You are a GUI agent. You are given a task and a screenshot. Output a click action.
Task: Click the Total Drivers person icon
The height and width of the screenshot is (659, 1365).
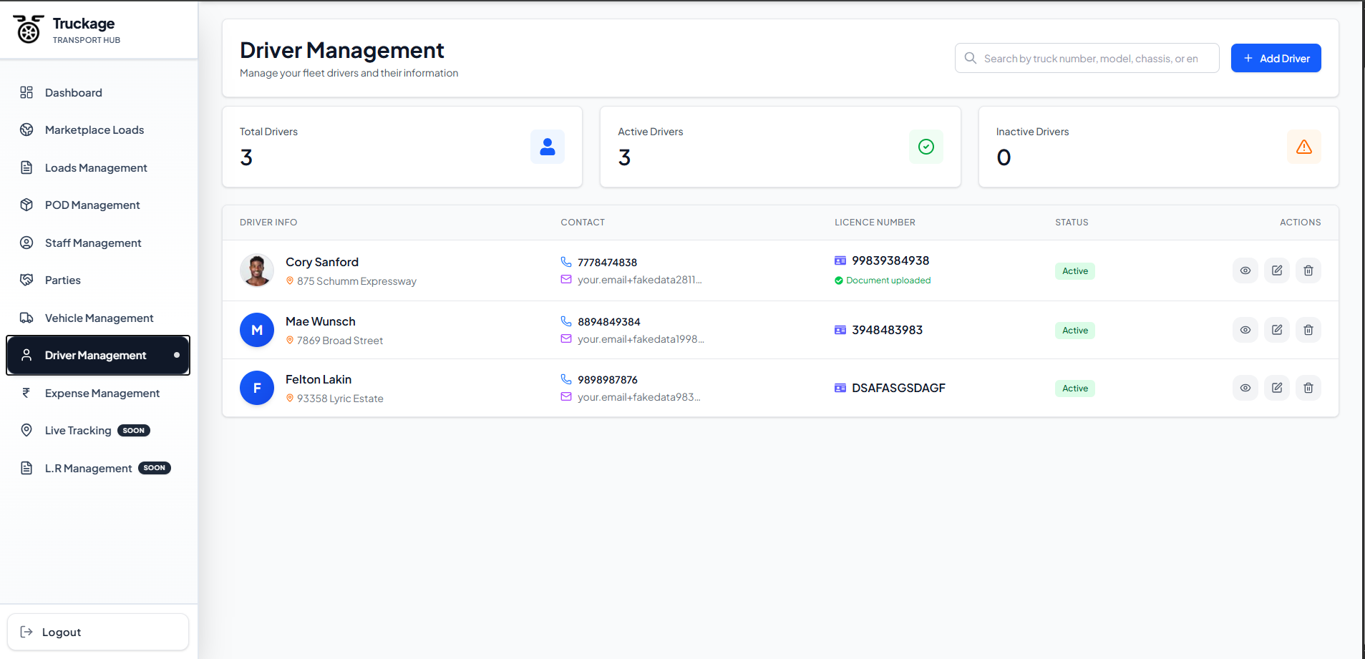(x=548, y=147)
